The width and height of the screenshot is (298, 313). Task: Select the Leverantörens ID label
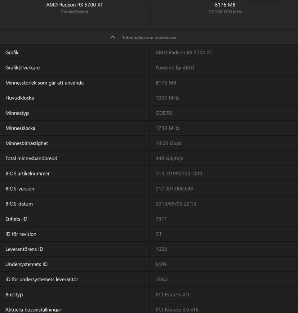[x=24, y=249]
